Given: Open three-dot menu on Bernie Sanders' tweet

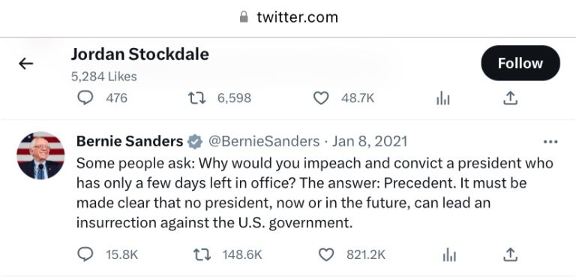Looking at the screenshot, I should pos(550,142).
